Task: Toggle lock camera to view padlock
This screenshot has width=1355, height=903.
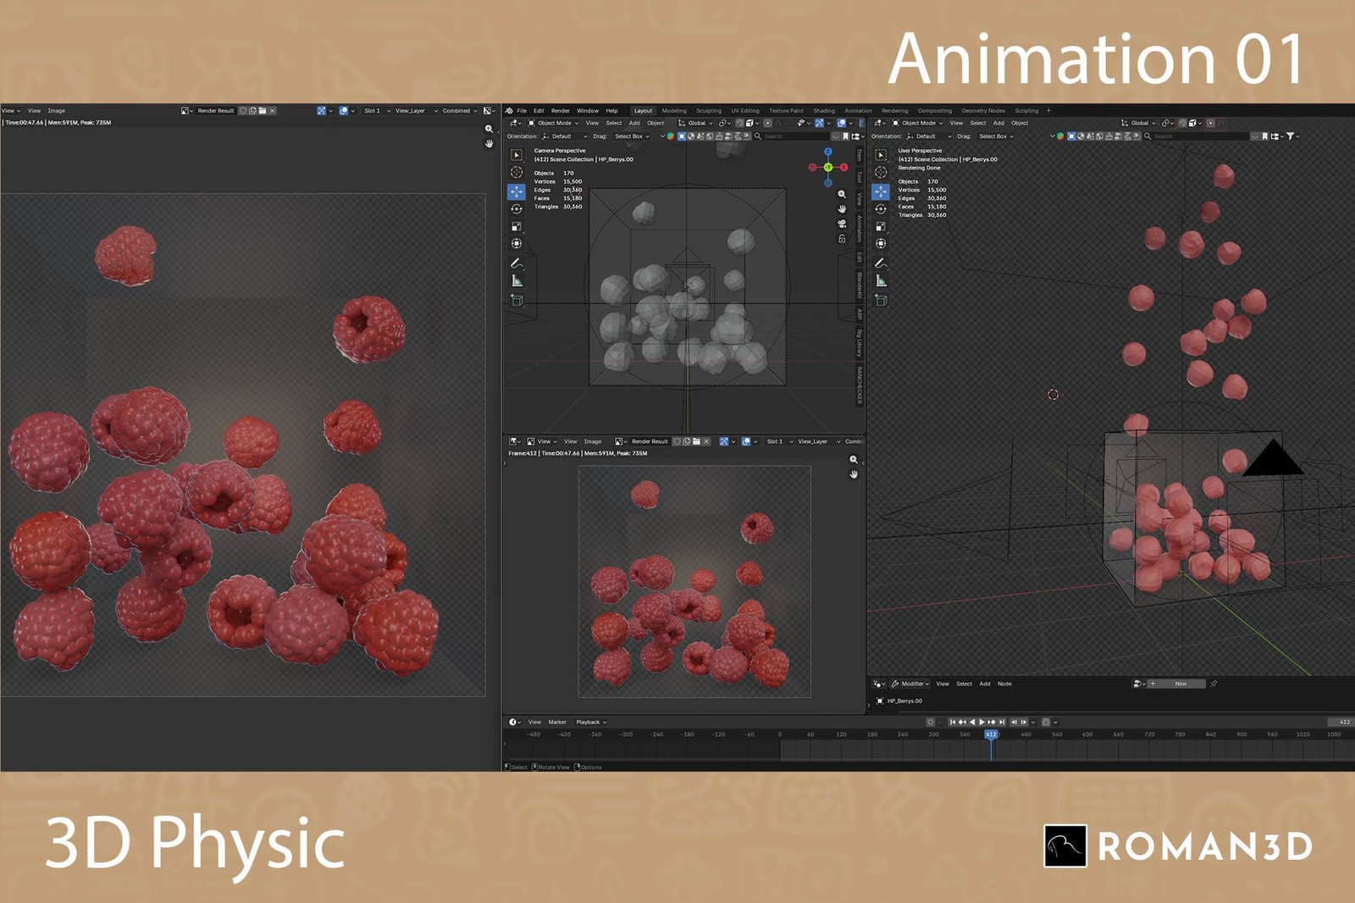Action: coord(842,239)
